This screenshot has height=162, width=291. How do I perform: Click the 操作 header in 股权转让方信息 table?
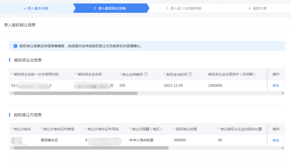[276, 129]
